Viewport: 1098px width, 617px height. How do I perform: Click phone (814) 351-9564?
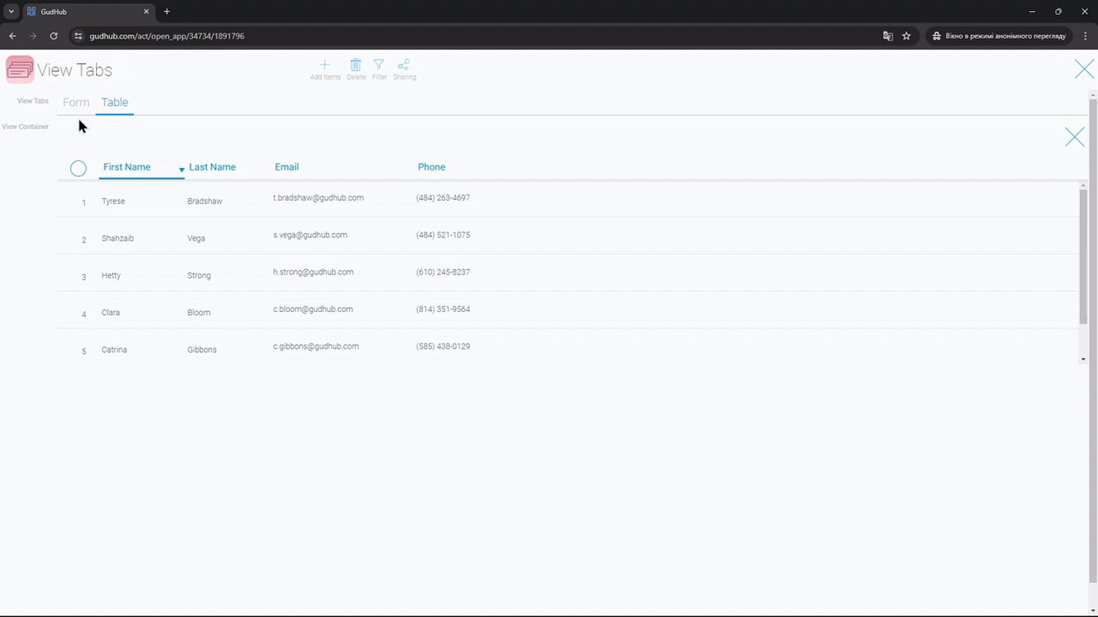(x=443, y=308)
